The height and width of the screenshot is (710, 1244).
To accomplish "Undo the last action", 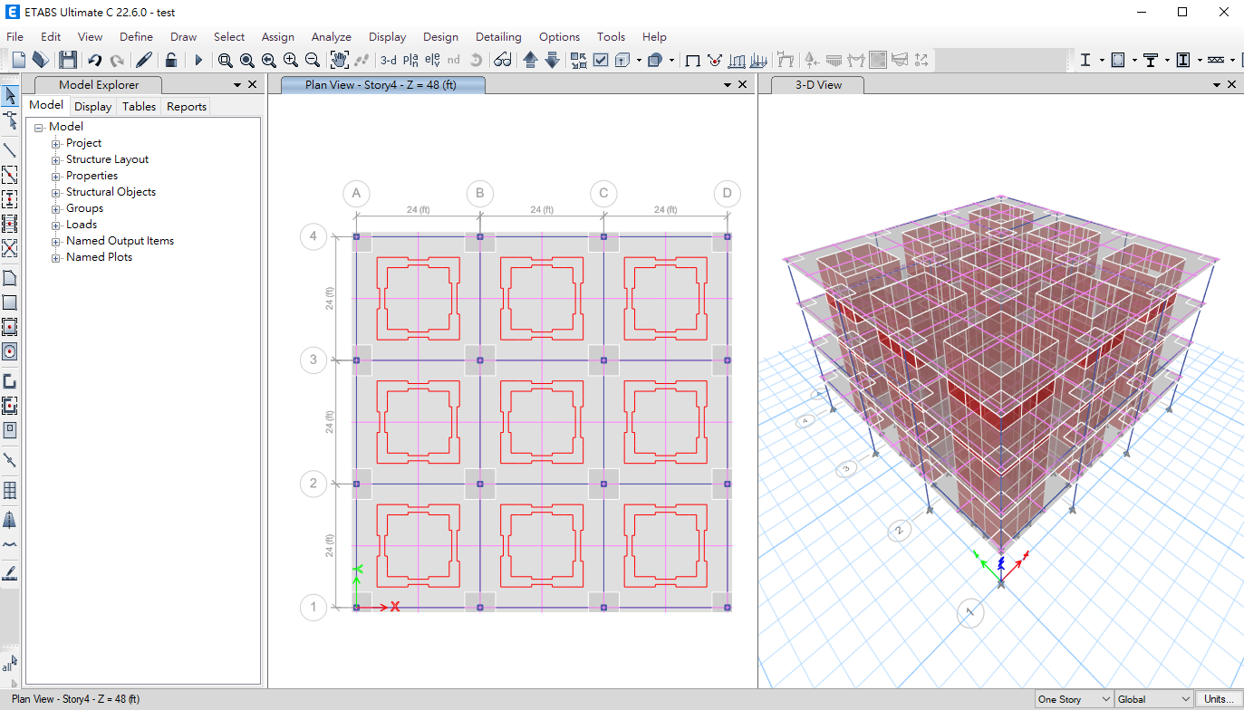I will pos(94,60).
